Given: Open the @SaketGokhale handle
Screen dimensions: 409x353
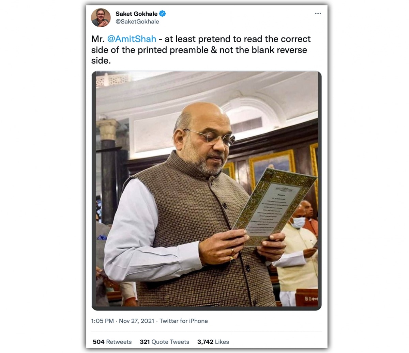Looking at the screenshot, I should (x=137, y=21).
